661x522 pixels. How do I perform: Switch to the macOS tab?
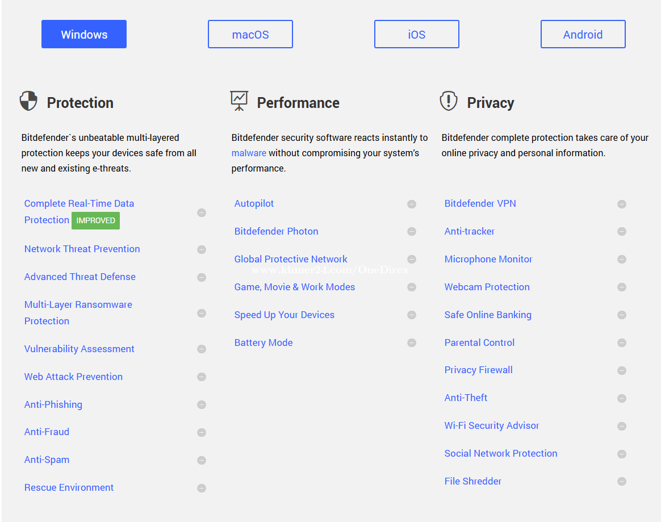click(250, 35)
